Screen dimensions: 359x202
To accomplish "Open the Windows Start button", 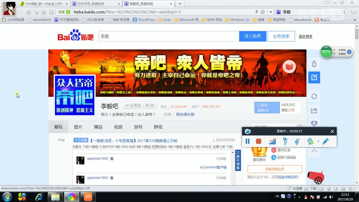I will click(x=7, y=197).
